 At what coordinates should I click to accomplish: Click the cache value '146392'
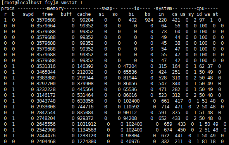85,66
